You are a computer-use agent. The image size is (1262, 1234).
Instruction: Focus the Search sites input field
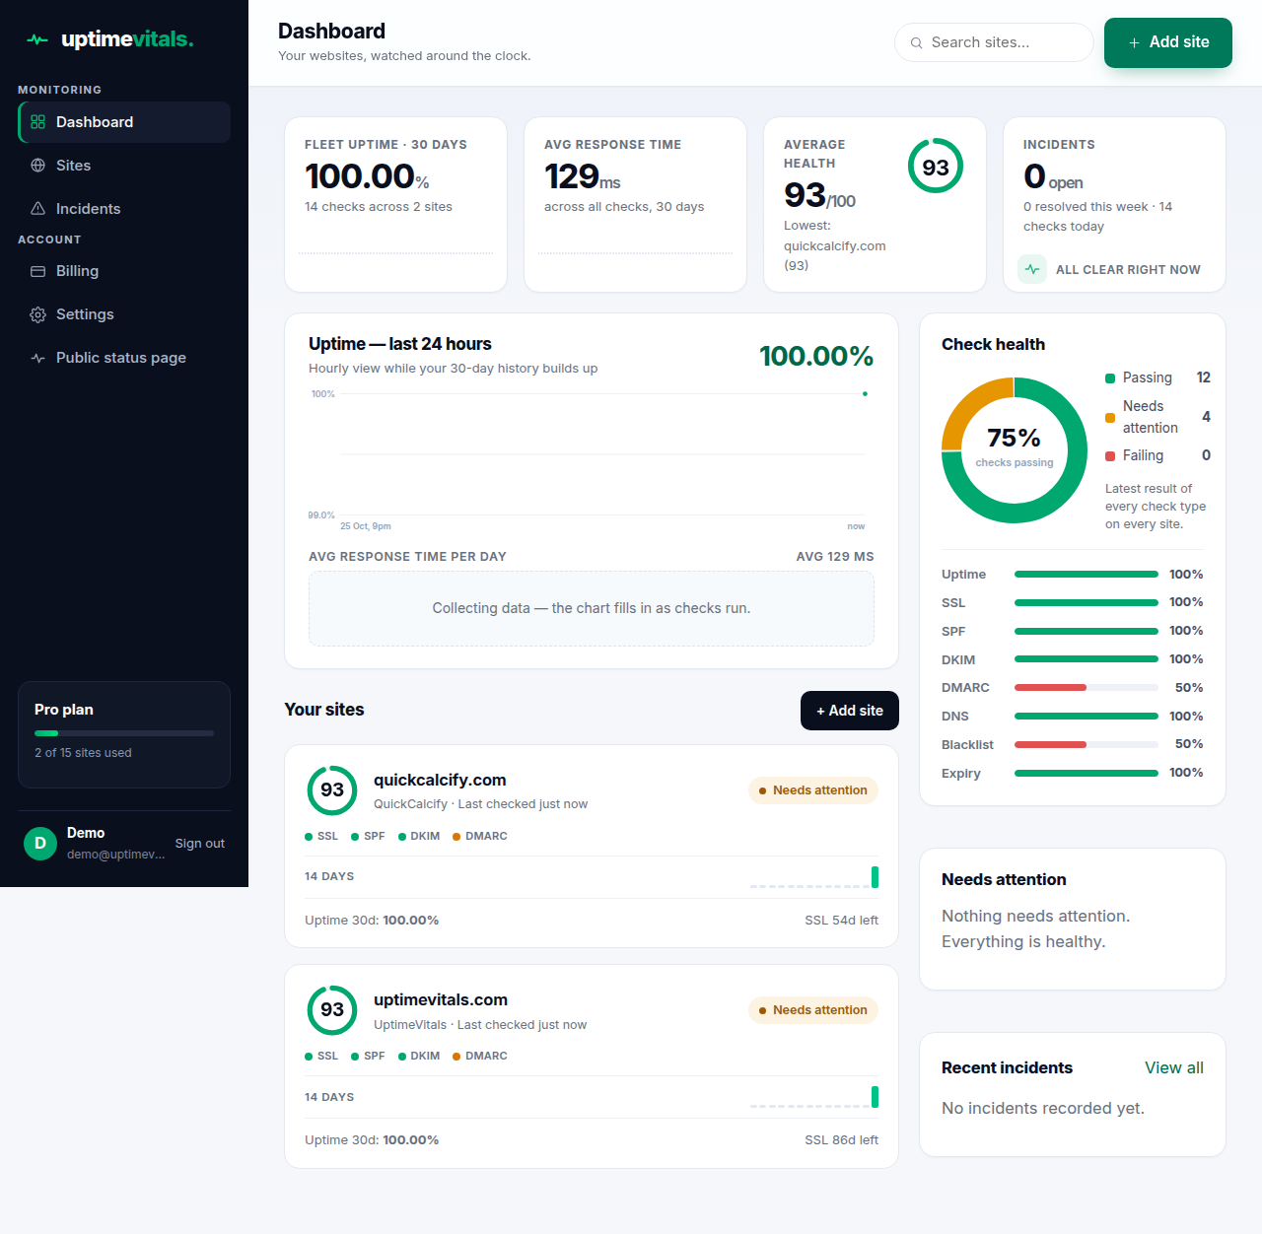point(994,42)
